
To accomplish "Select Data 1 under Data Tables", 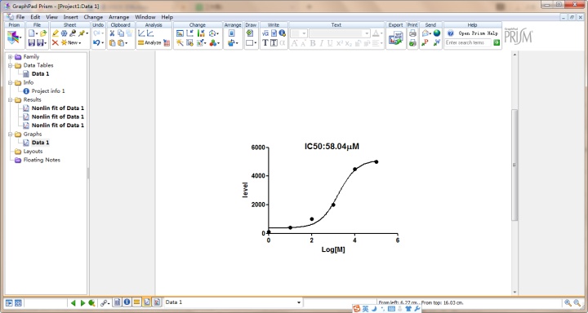I will click(x=41, y=73).
